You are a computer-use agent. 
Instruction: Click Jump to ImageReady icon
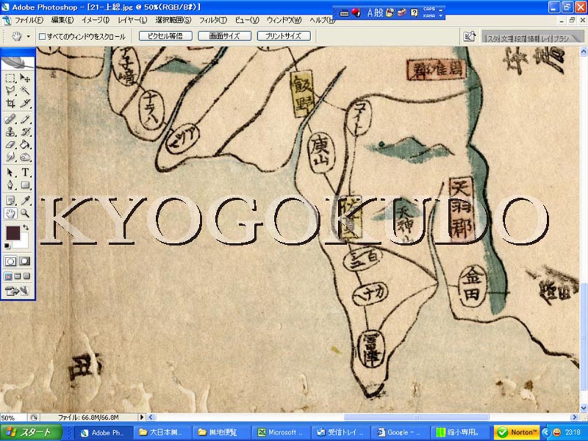pos(17,291)
